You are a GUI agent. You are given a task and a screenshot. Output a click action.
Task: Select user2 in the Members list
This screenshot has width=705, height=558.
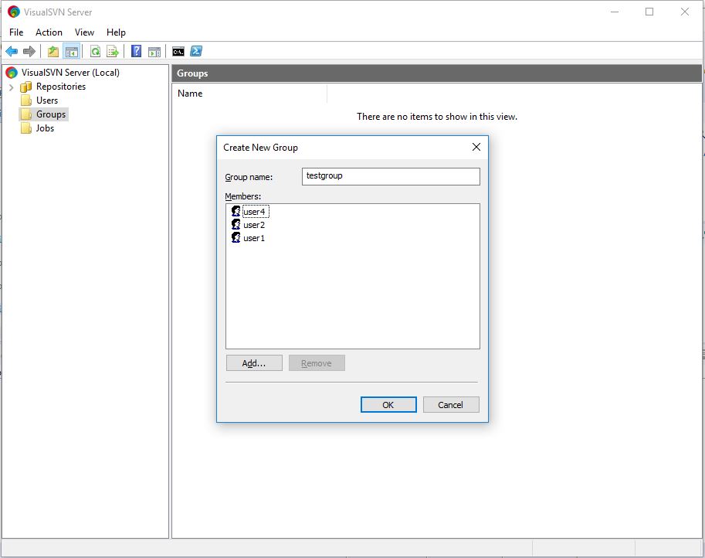pyautogui.click(x=253, y=224)
